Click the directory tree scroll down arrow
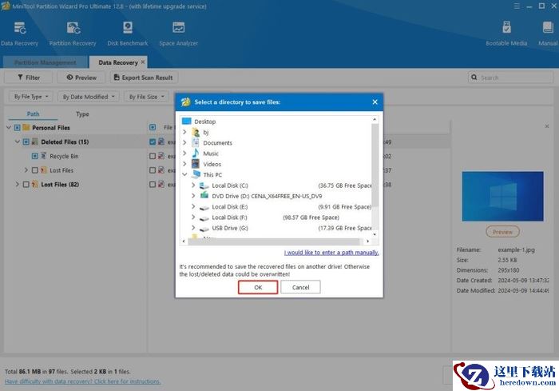 coord(375,234)
